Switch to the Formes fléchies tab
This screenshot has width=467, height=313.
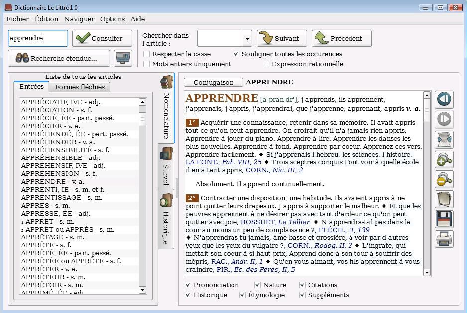click(x=80, y=86)
